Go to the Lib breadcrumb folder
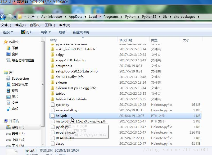212x155 pixels. (165, 17)
